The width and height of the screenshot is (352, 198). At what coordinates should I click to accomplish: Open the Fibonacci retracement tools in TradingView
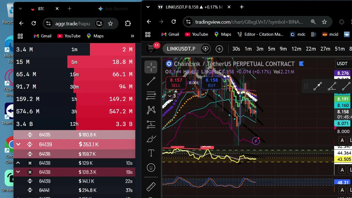pos(151,95)
